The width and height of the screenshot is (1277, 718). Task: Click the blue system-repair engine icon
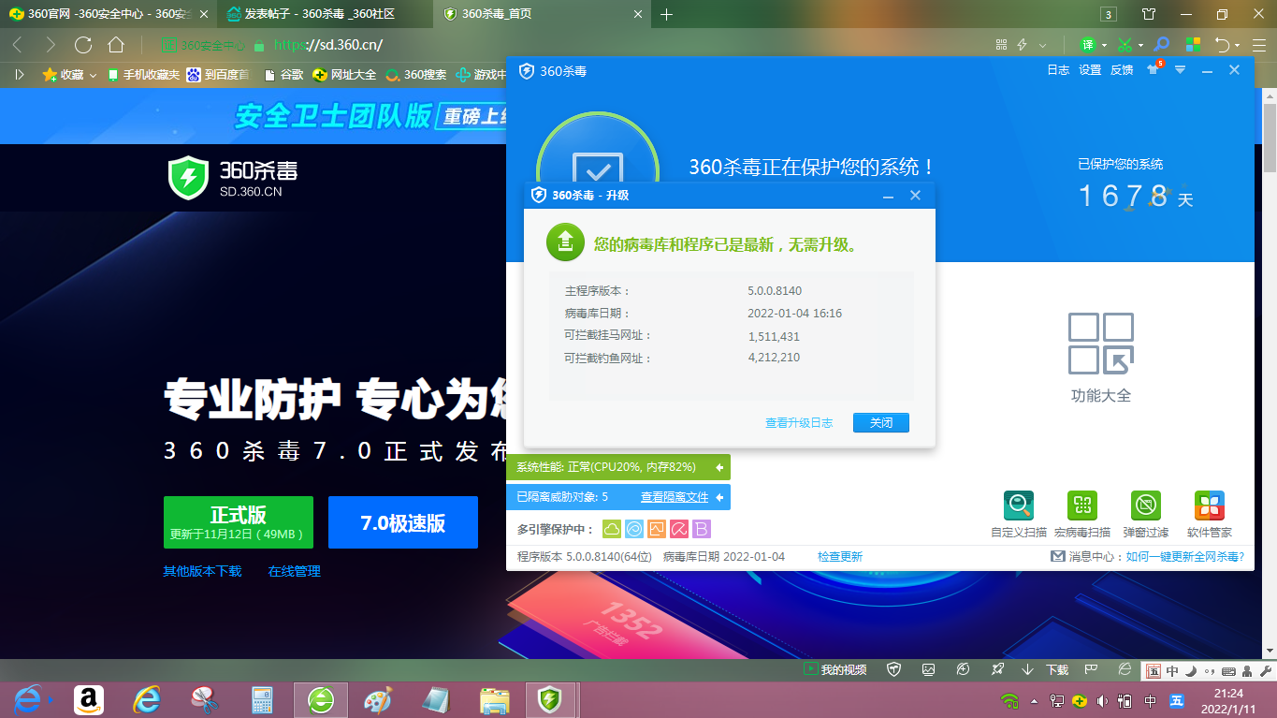pos(633,529)
